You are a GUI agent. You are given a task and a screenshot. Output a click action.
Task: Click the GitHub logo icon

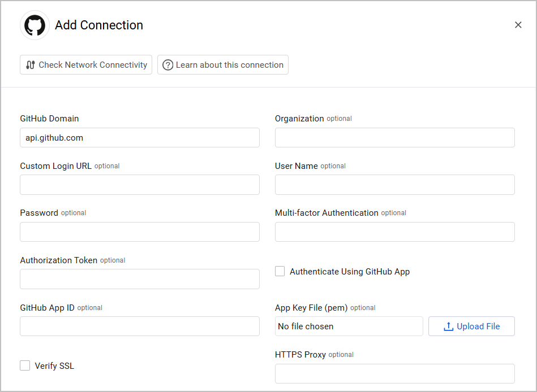point(35,25)
